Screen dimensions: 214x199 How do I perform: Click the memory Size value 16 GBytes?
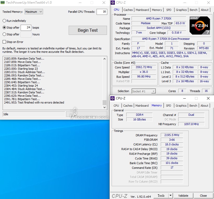click(139, 119)
